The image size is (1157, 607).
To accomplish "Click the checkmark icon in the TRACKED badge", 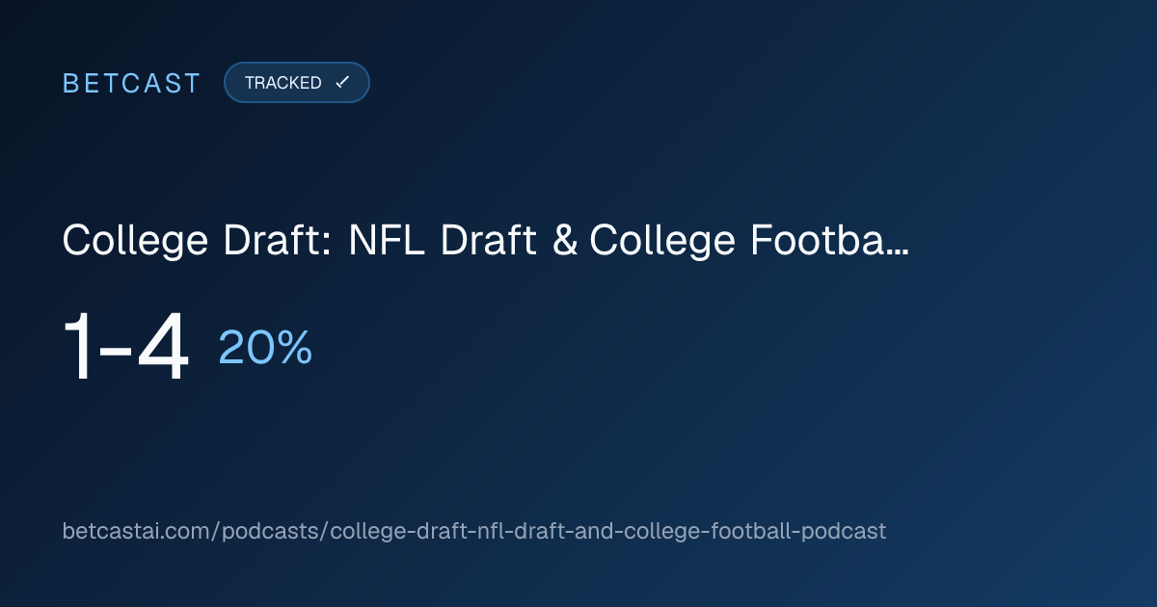I will [341, 83].
